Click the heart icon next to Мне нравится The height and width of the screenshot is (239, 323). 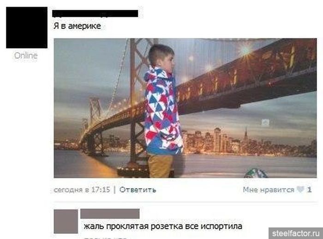click(300, 189)
